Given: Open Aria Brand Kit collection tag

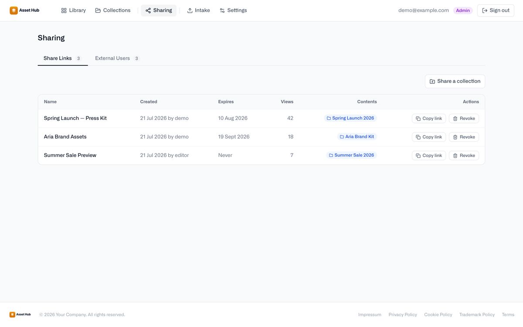Looking at the screenshot, I should click(357, 136).
